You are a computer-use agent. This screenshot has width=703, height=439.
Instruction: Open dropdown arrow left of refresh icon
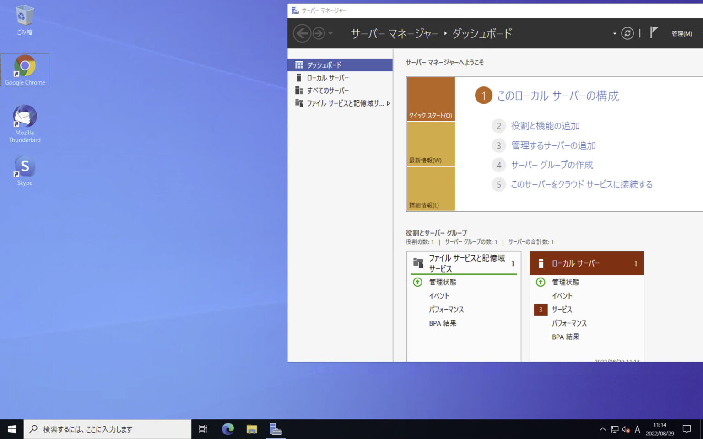[615, 33]
